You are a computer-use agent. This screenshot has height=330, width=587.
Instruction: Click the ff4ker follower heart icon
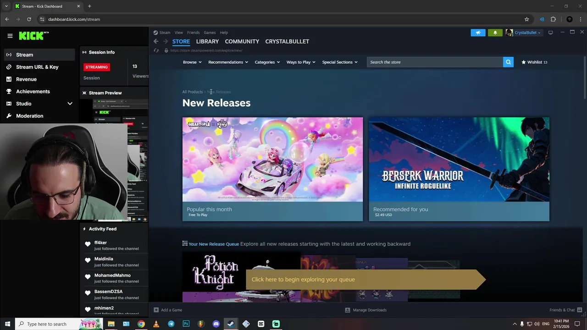(88, 244)
